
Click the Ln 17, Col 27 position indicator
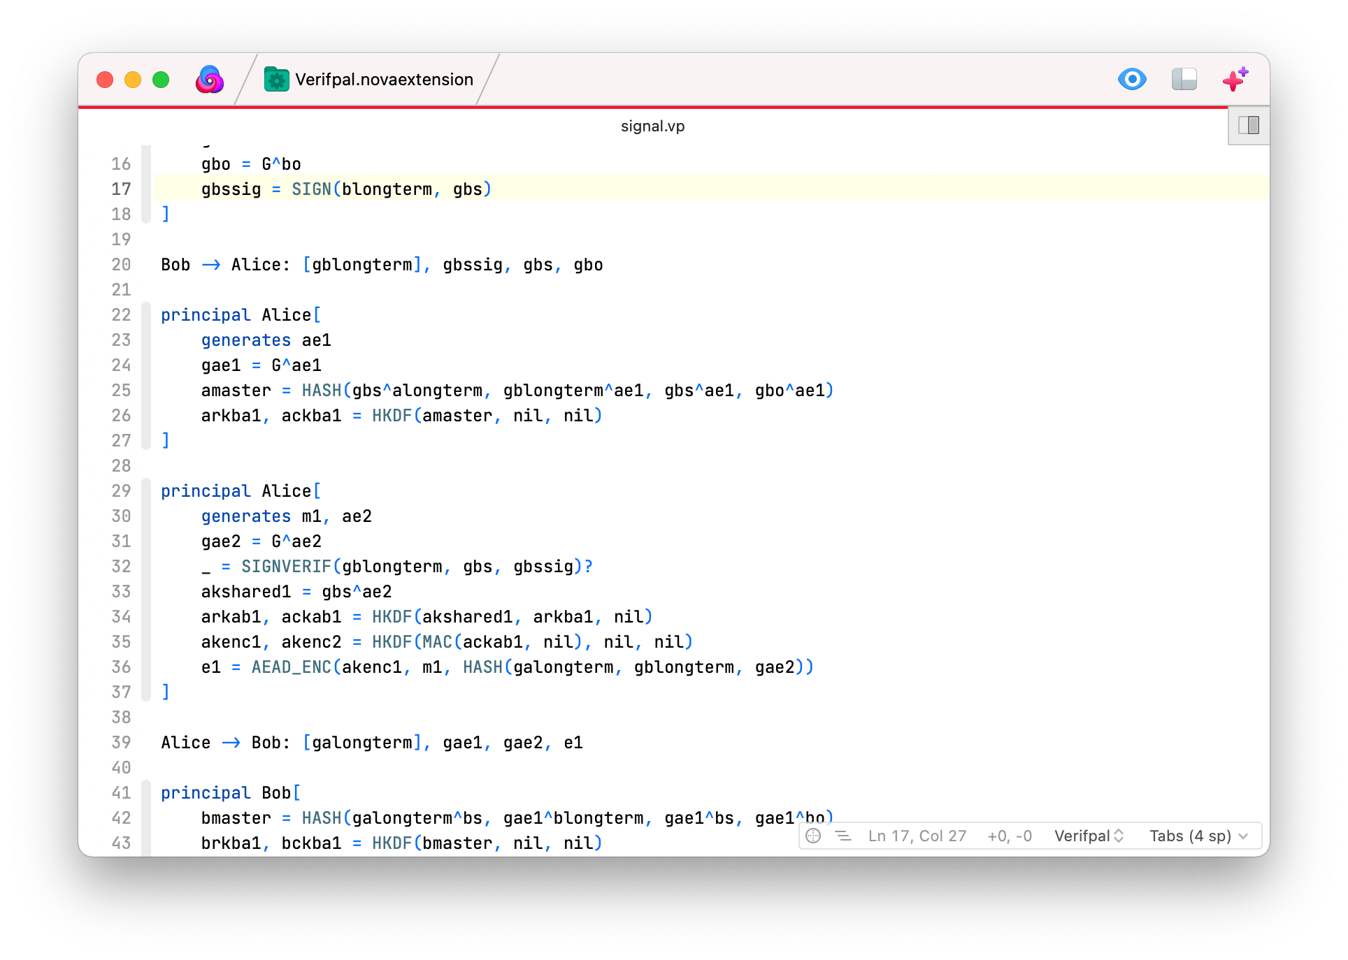(x=917, y=836)
